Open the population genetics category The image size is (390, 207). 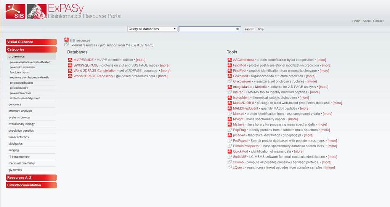click(21, 131)
